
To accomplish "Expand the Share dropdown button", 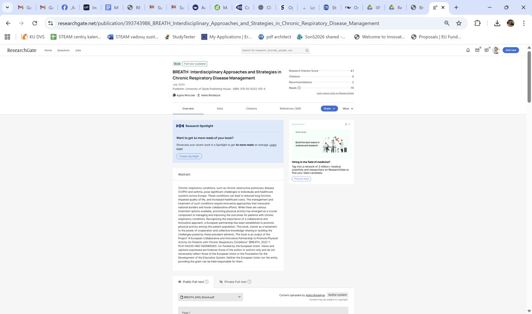I will pos(329,108).
